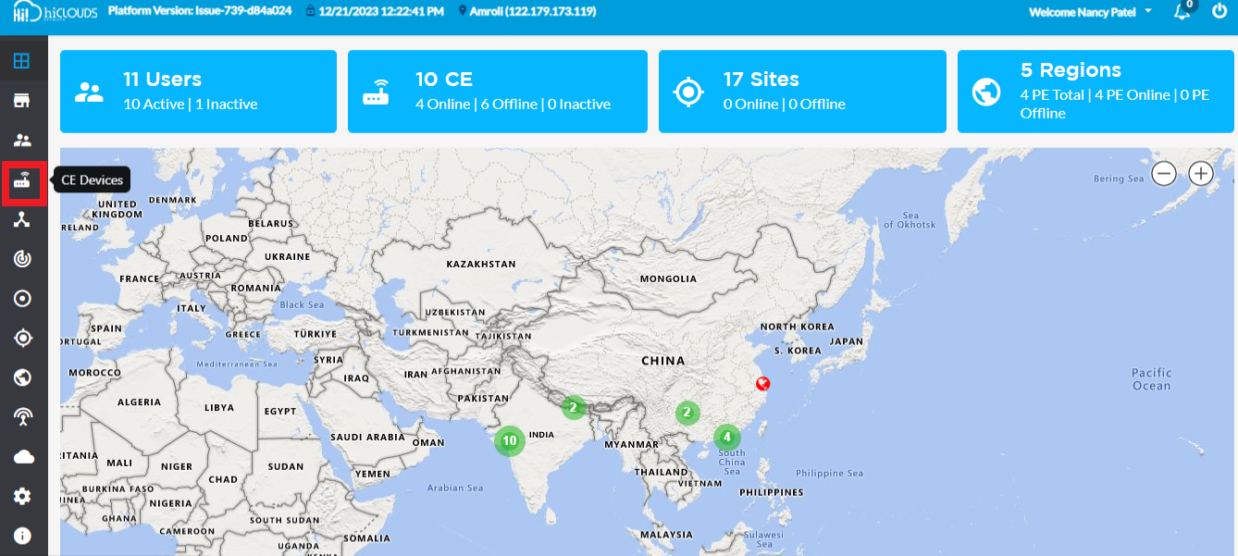Viewport: 1238px width, 556px height.
Task: Open the network topology icon in sidebar
Action: (22, 220)
